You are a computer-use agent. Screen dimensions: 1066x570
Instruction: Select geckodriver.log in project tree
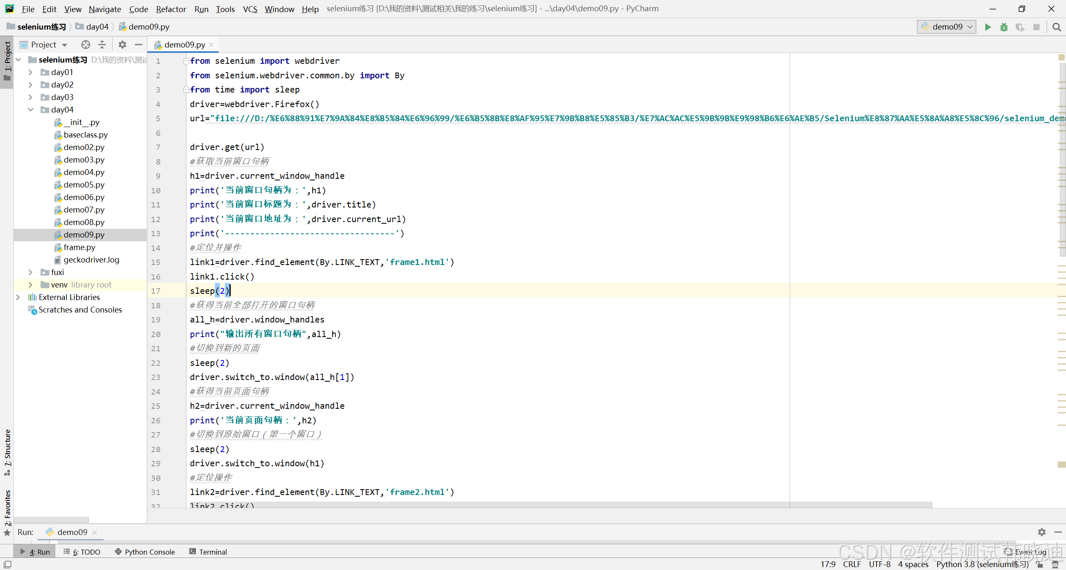[87, 260]
